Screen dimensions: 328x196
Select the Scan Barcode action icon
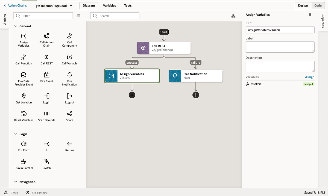(46, 114)
